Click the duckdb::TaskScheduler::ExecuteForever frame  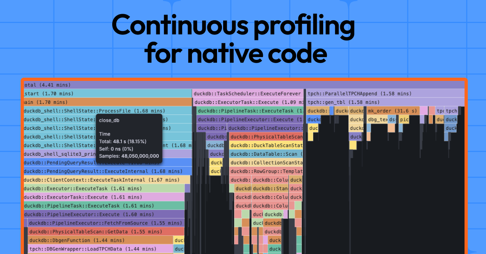click(247, 94)
